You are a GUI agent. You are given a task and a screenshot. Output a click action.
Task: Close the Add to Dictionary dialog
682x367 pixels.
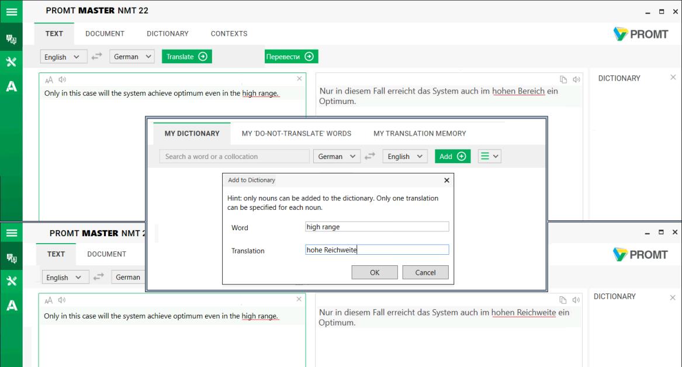click(x=446, y=180)
